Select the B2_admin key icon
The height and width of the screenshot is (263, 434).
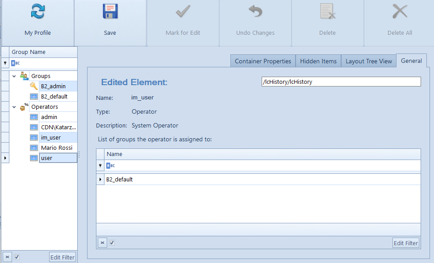coord(34,86)
